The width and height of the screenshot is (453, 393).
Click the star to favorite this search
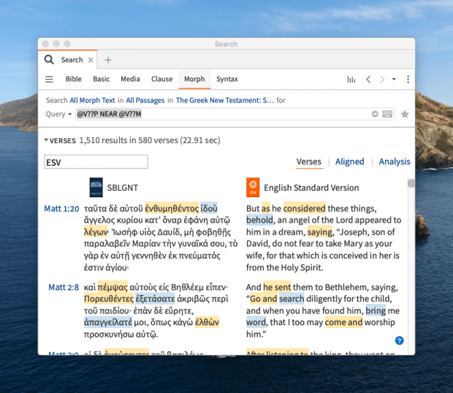(x=405, y=114)
